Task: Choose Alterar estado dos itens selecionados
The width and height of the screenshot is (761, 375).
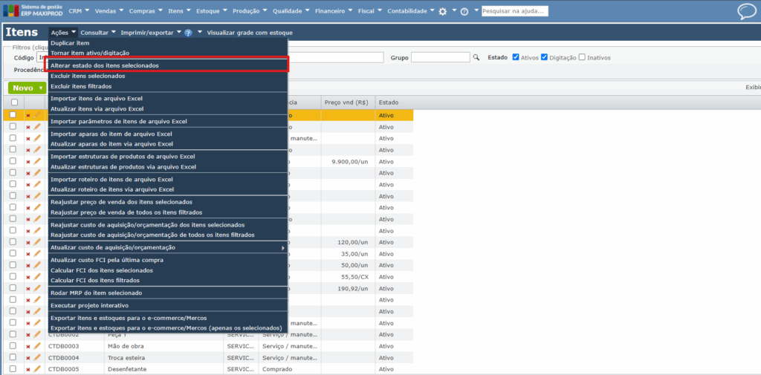Action: (168, 65)
